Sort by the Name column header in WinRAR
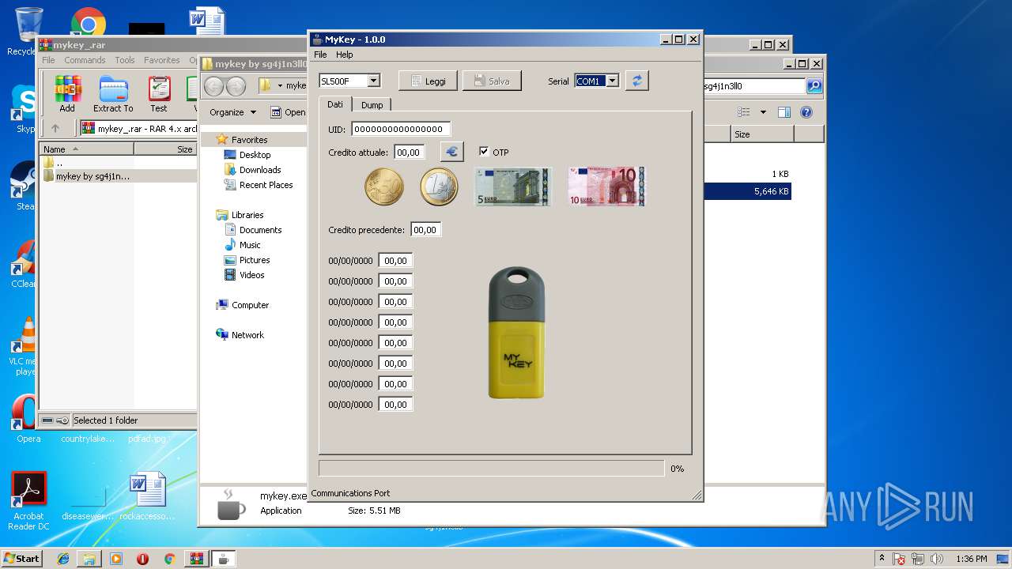The height and width of the screenshot is (569, 1012). pos(87,149)
